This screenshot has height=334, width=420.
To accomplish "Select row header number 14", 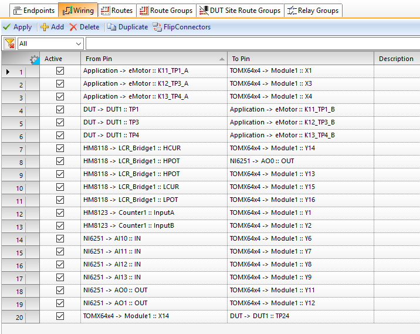I will (x=21, y=239).
